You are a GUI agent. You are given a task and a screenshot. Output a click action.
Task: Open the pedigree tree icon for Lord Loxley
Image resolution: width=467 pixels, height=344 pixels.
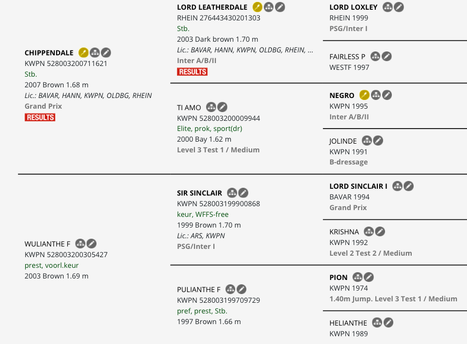[387, 7]
